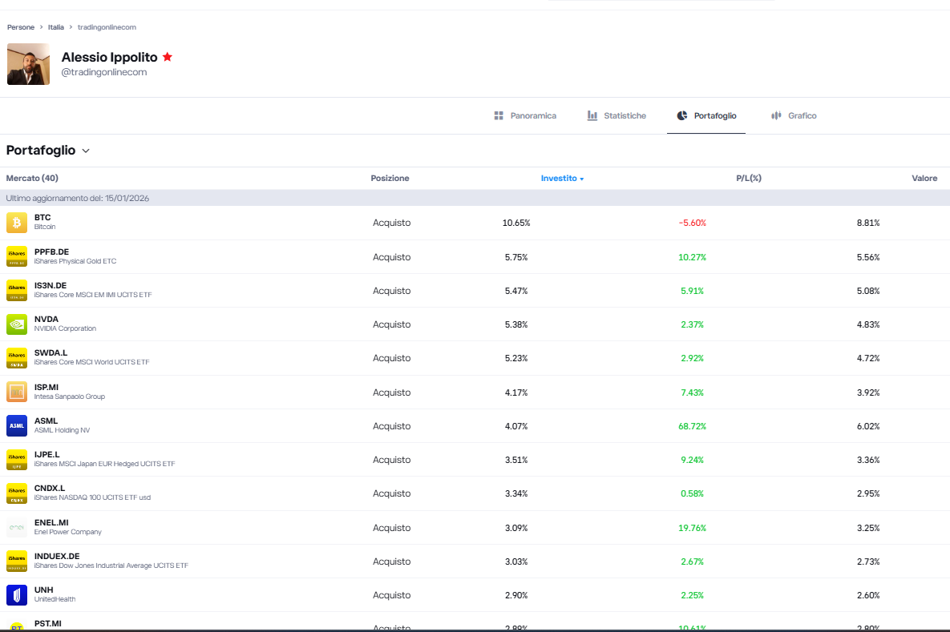Open the PST.MI ticker
Image resolution: width=950 pixels, height=632 pixels.
[48, 623]
